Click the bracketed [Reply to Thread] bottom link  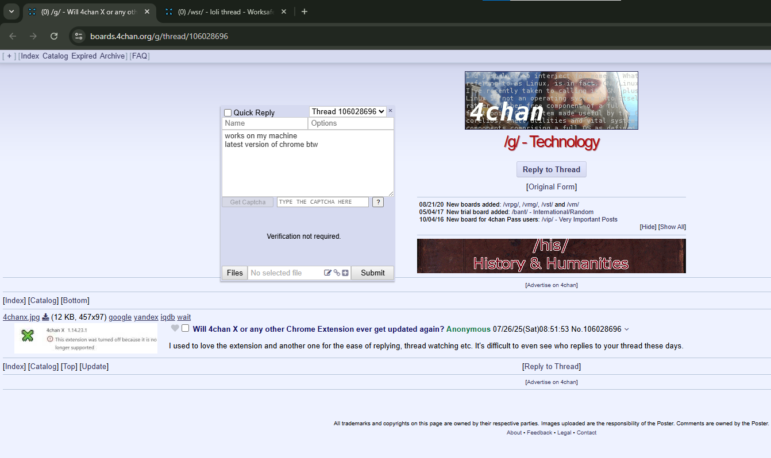[552, 366]
